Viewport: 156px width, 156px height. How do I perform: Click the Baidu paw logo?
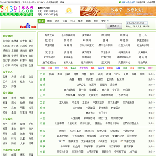click(28, 26)
